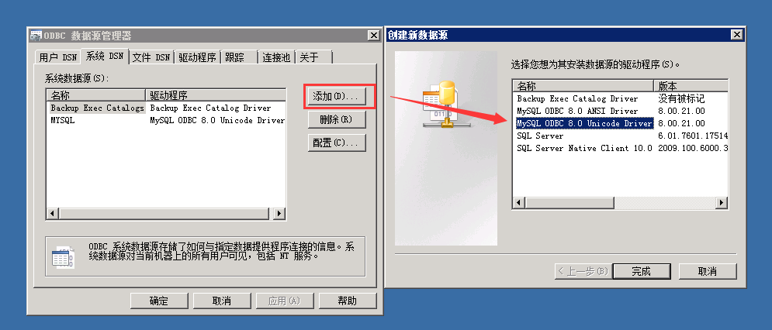772x330 pixels.
Task: Select the MYSQL data source row
Action: (166, 120)
